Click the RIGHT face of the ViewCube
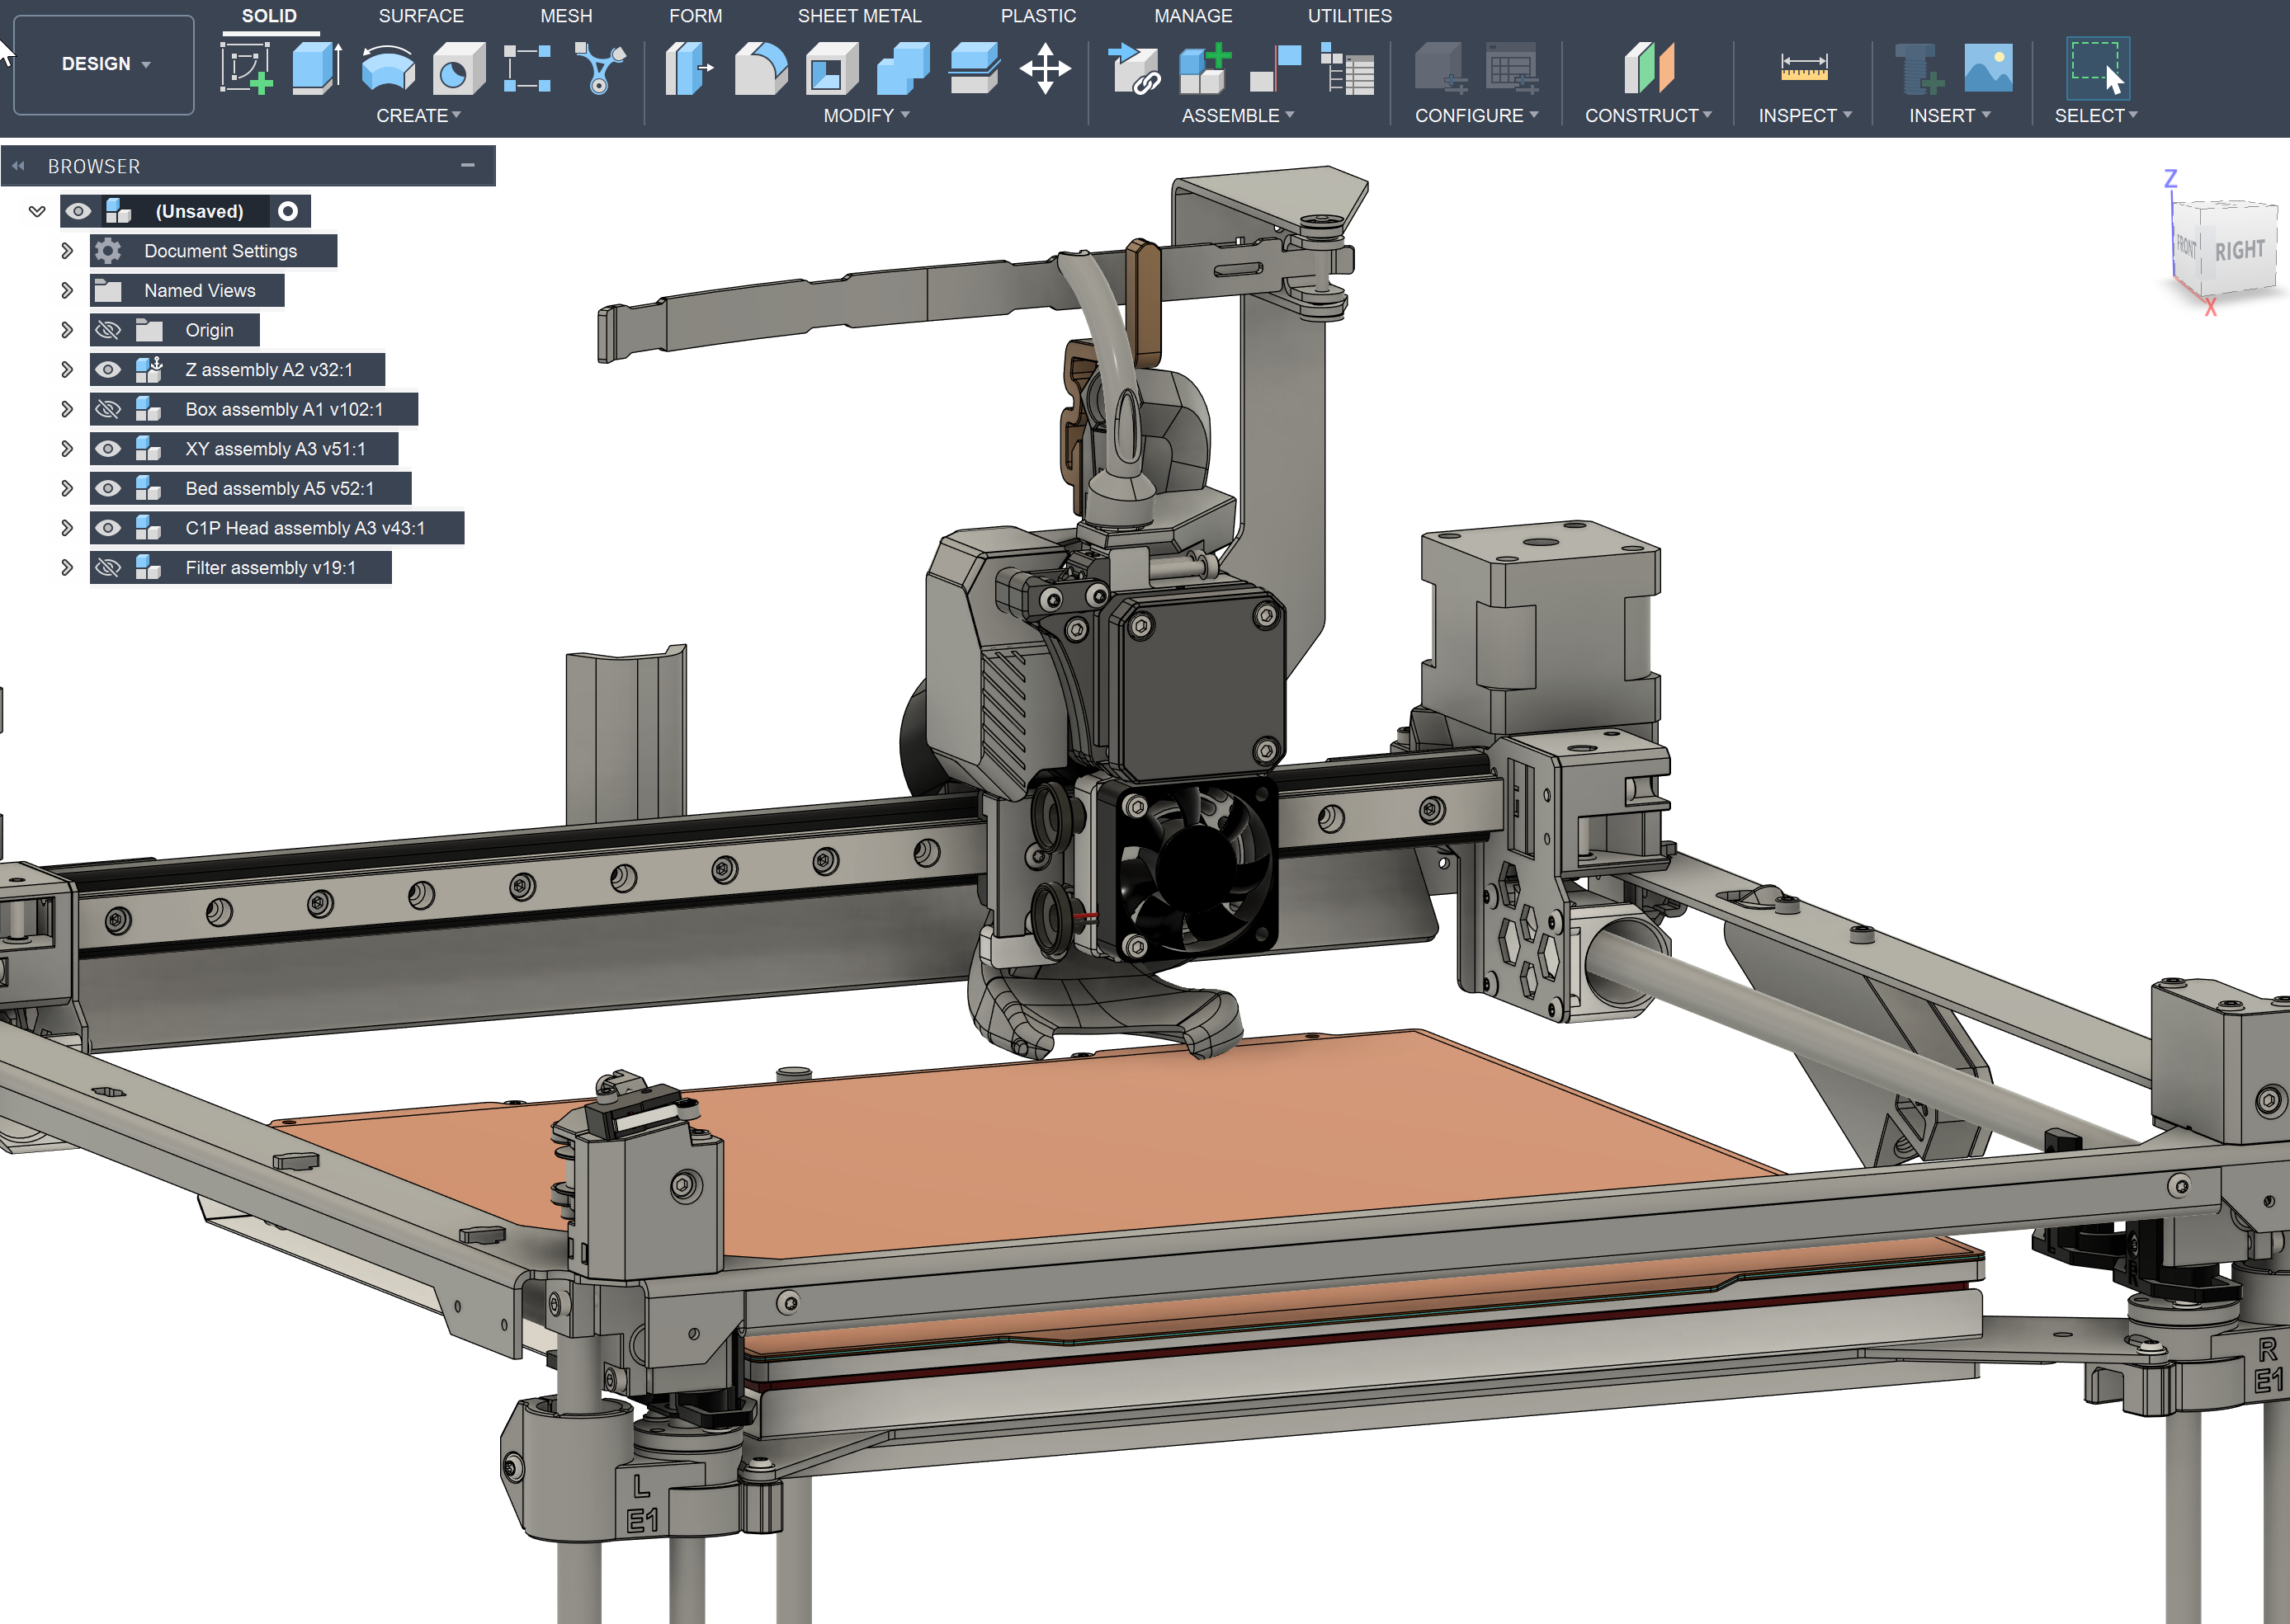Screen dimensions: 2290x1624 pyautogui.click(x=2238, y=250)
